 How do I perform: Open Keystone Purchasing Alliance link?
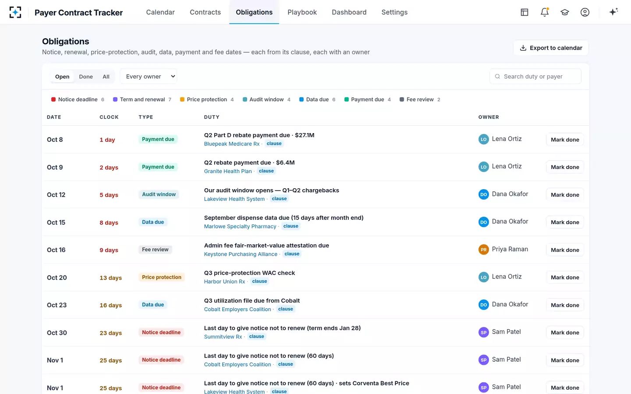pyautogui.click(x=241, y=254)
